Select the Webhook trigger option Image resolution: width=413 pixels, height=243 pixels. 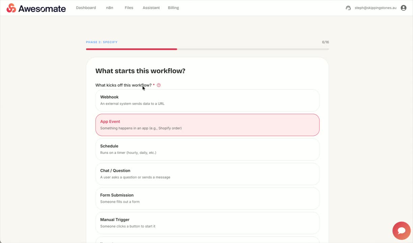(x=208, y=100)
